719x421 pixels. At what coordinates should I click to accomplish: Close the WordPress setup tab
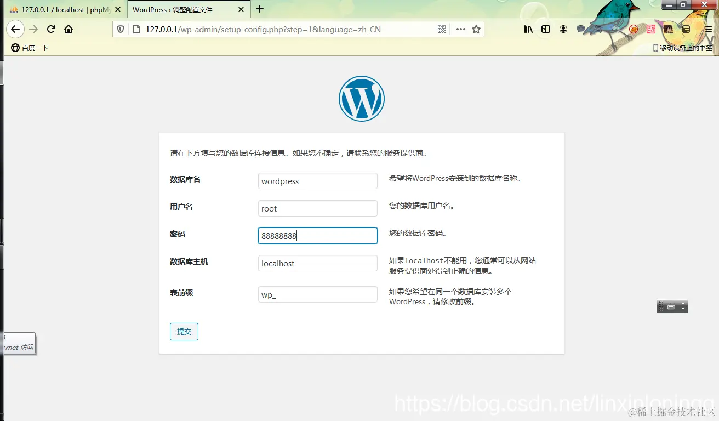tap(241, 9)
